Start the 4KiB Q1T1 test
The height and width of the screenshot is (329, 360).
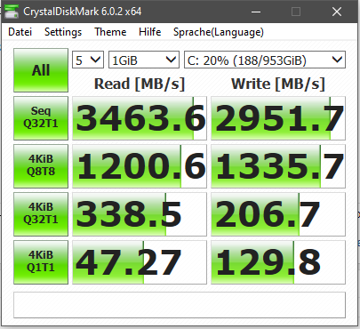click(41, 262)
